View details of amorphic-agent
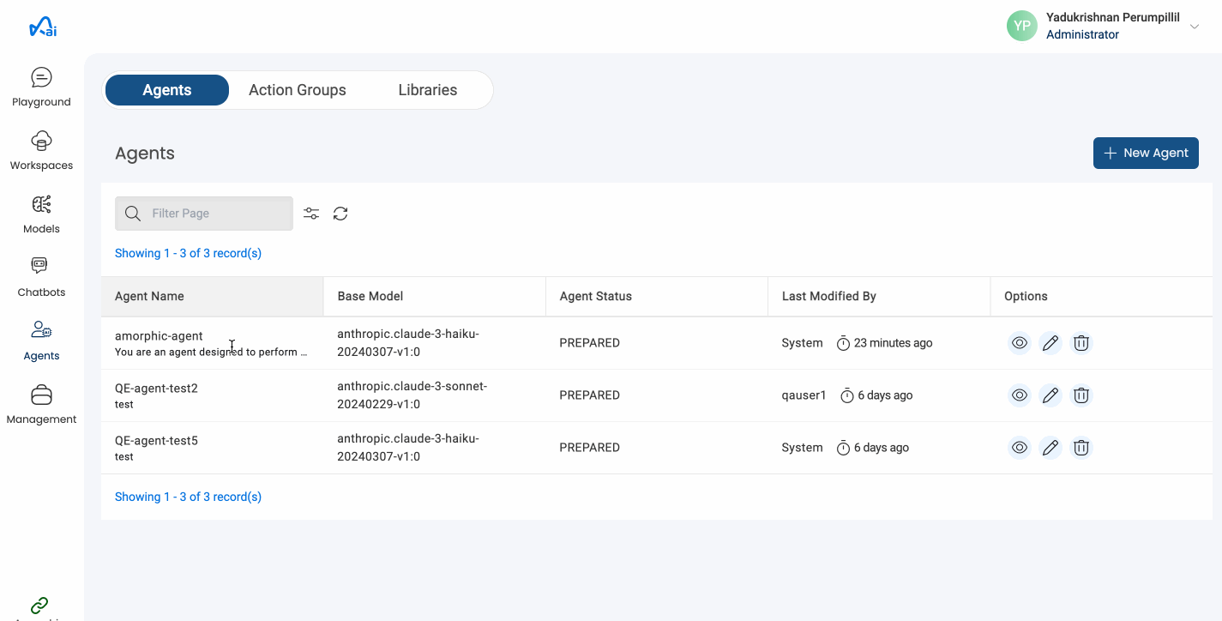The image size is (1222, 621). point(1020,343)
